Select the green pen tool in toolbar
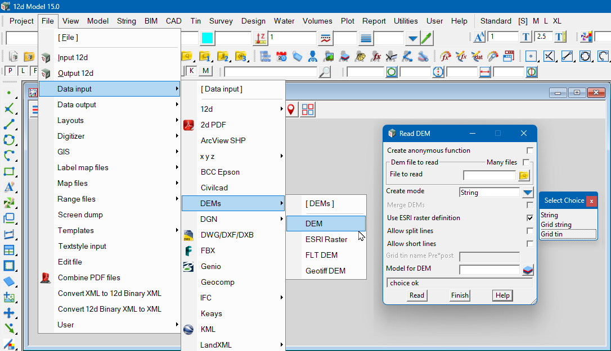The height and width of the screenshot is (351, 611). (426, 38)
